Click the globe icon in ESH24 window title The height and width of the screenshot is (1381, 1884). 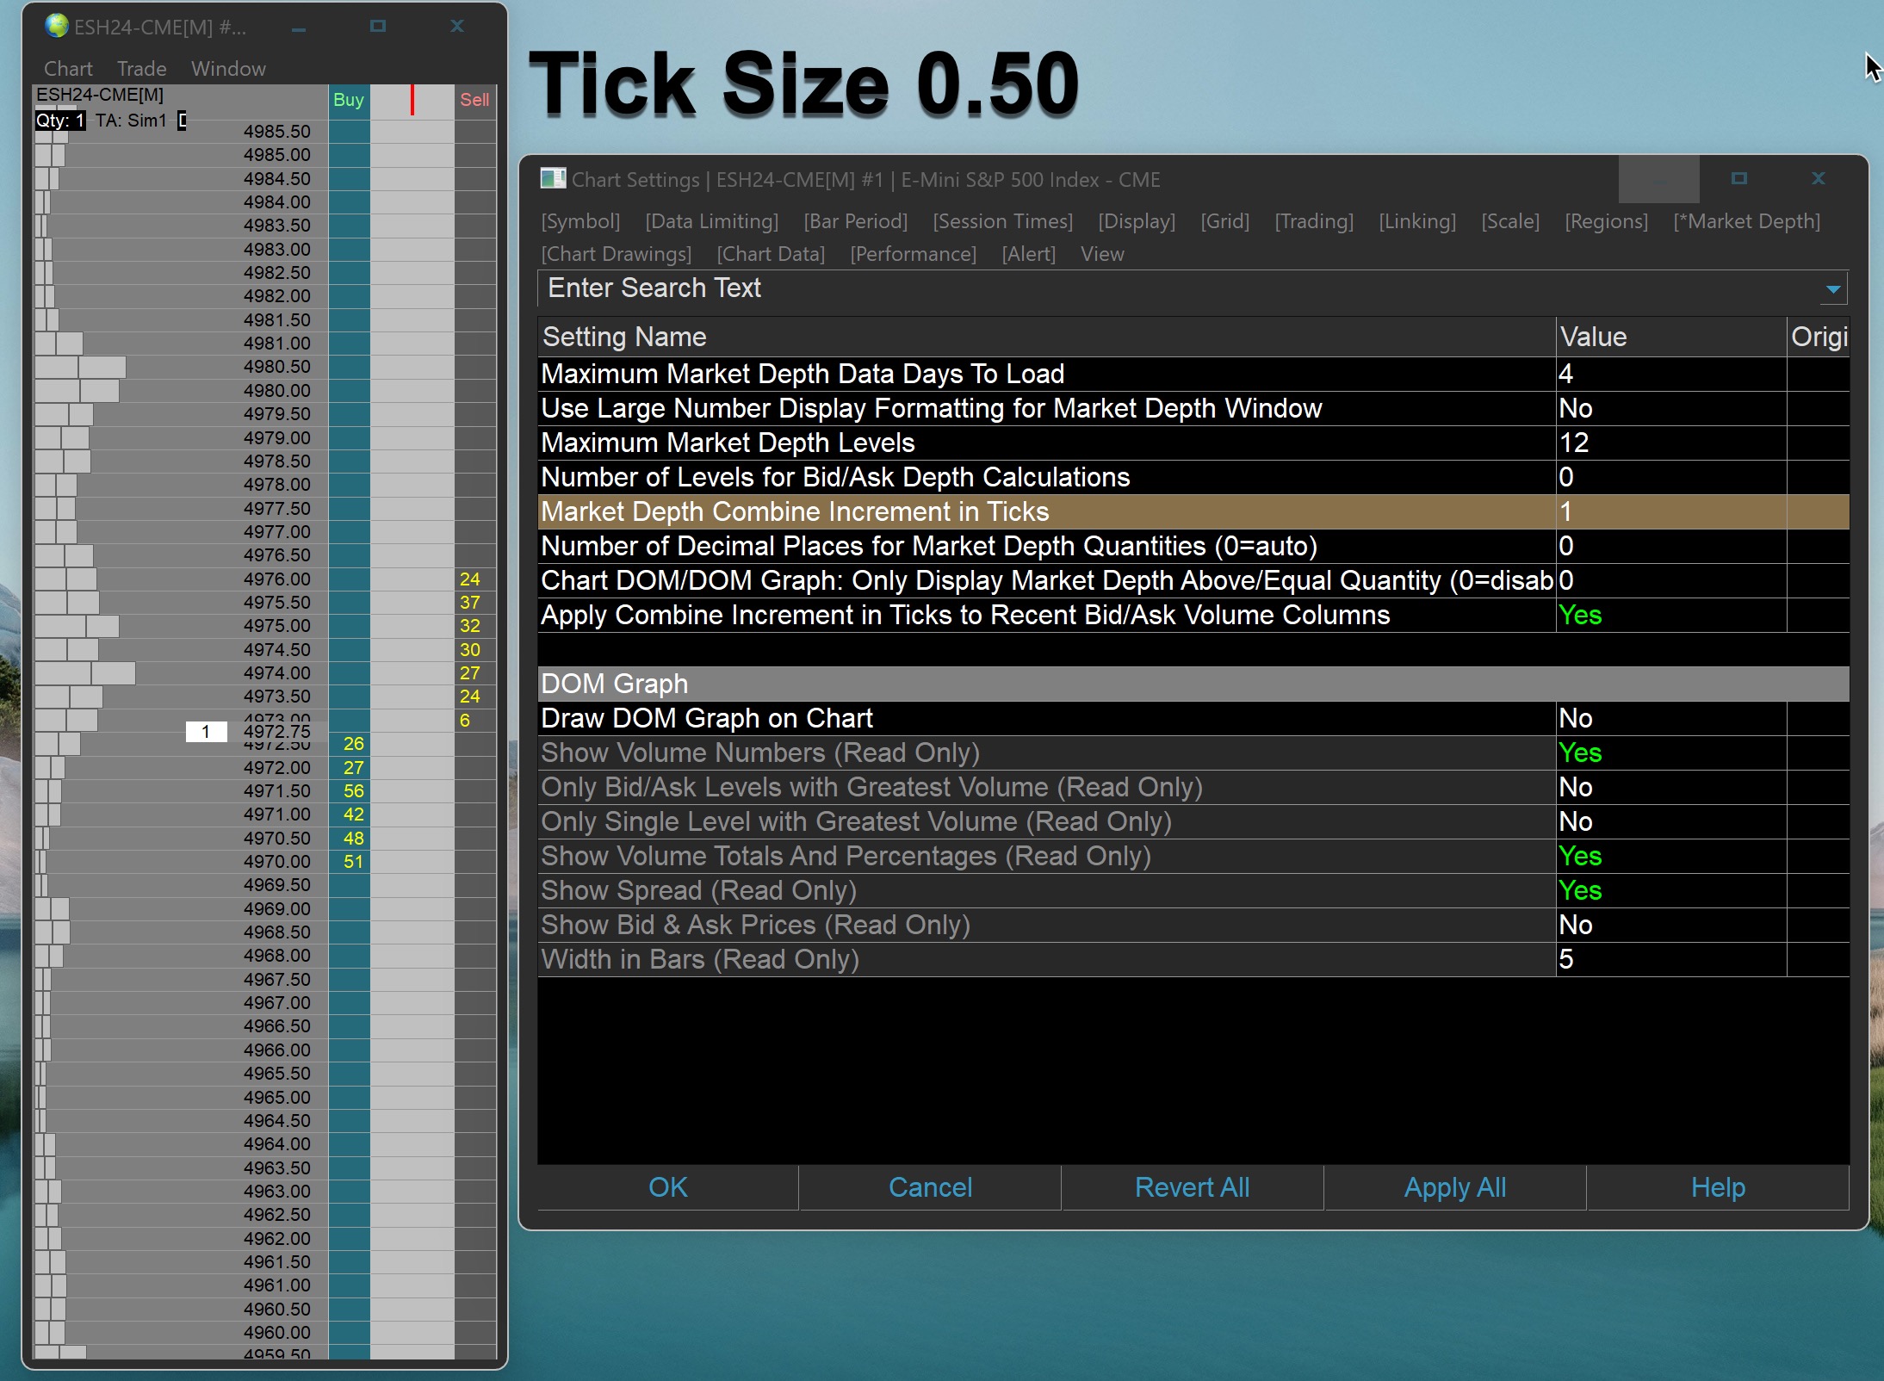coord(57,26)
